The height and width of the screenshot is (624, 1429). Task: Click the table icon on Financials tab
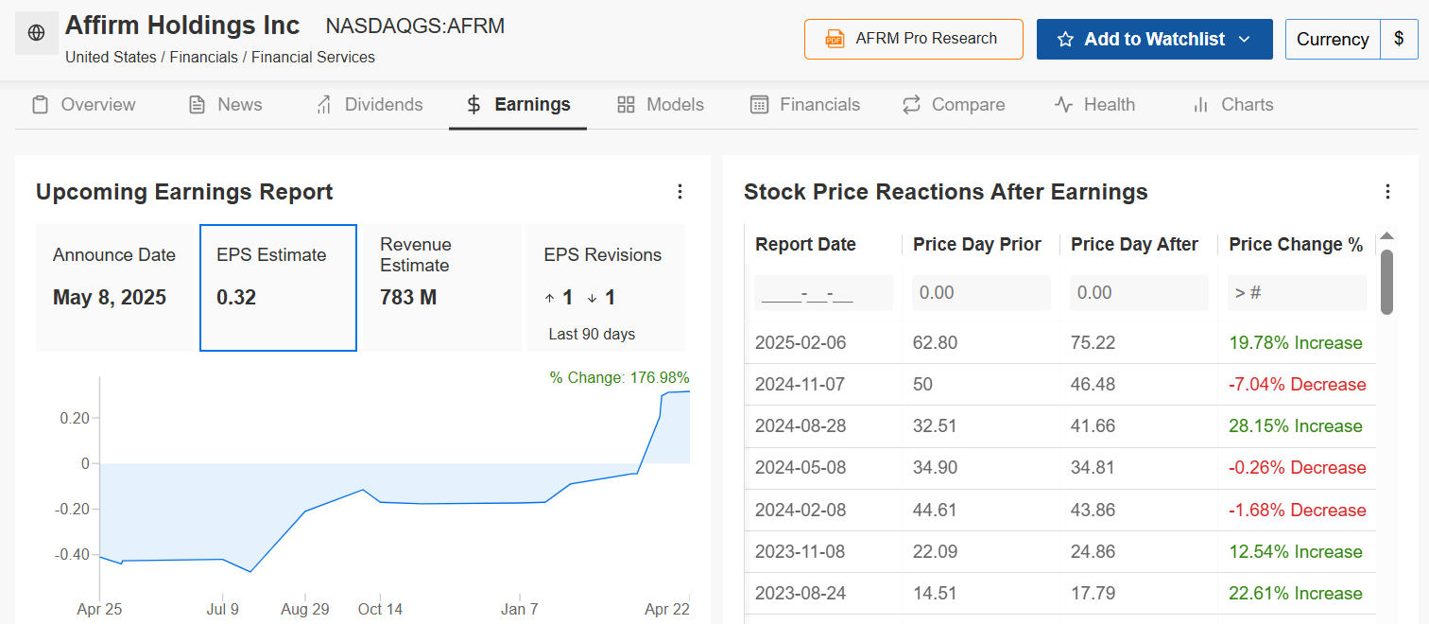pos(759,105)
